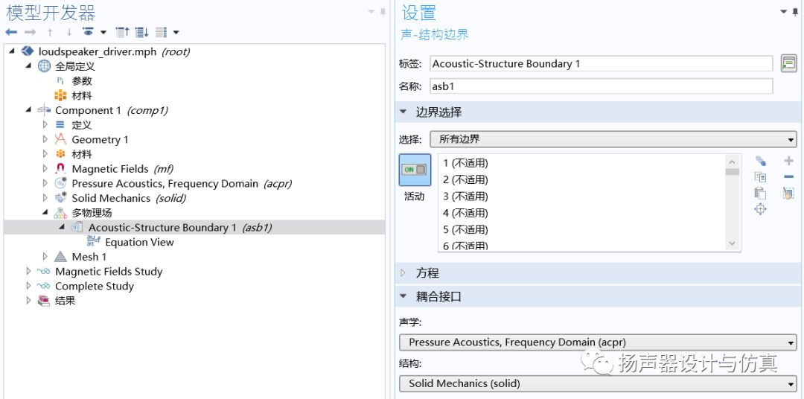
Task: Select Solid Mechanics (solid) node
Action: 129,198
